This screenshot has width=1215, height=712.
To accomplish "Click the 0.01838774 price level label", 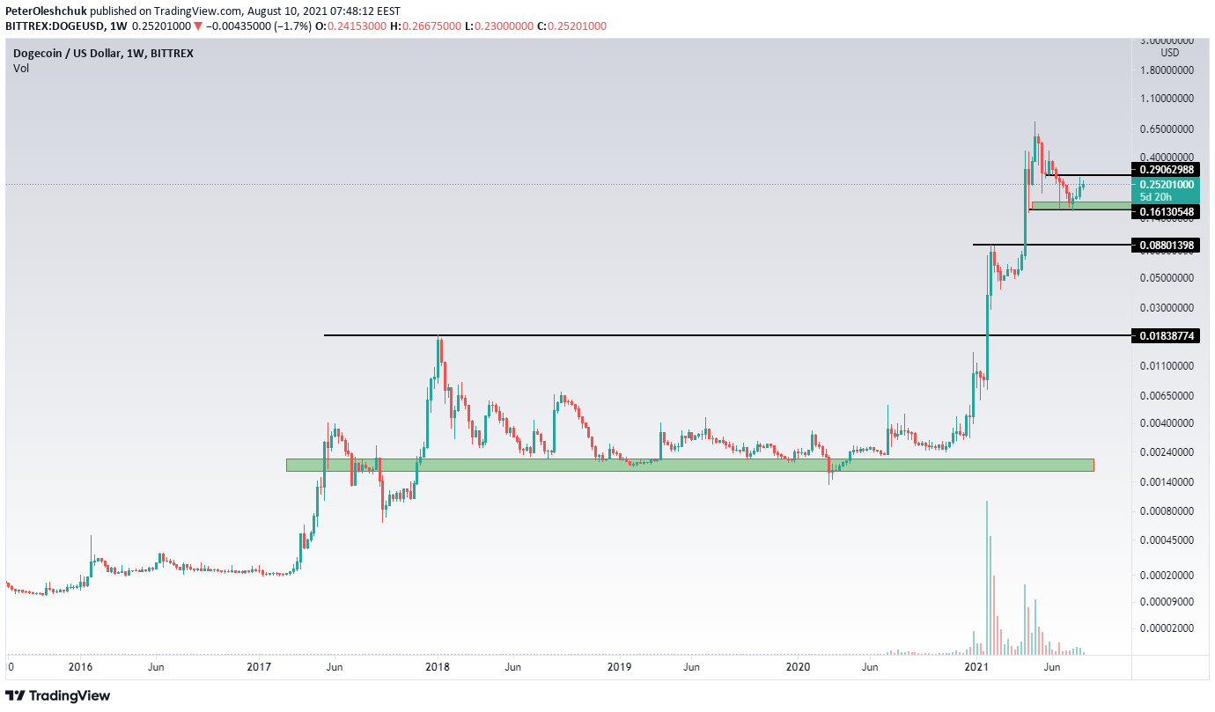I will click(1166, 336).
